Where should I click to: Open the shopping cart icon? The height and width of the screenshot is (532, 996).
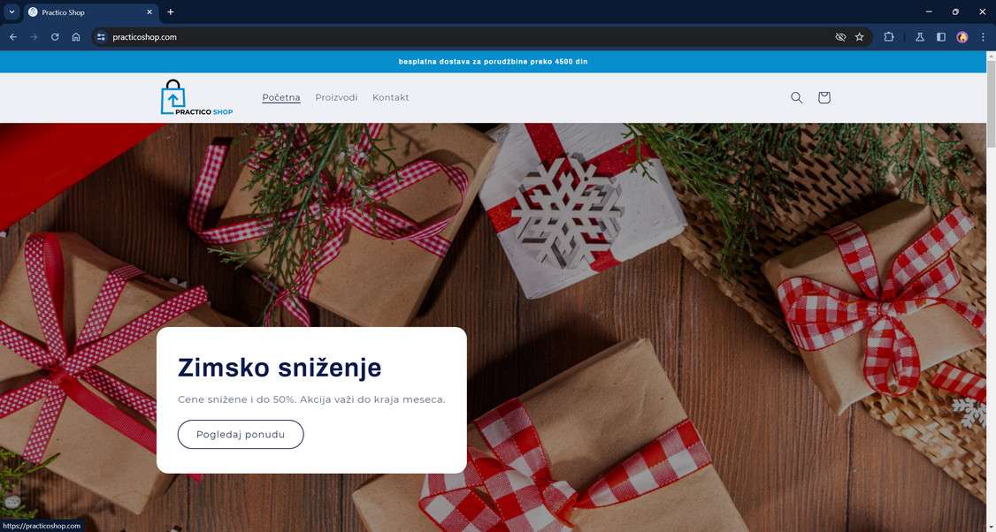coord(824,98)
